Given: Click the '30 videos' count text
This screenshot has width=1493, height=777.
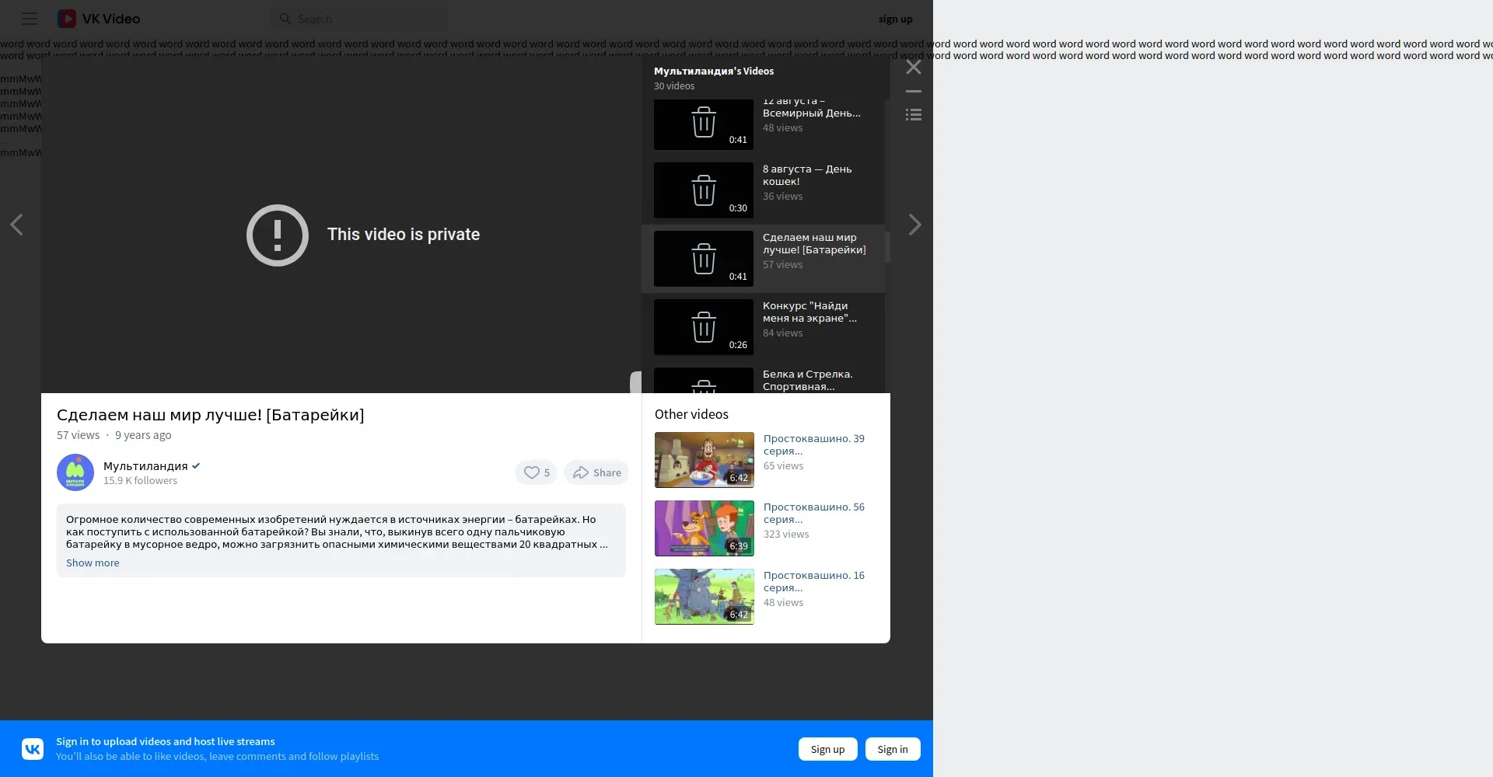Looking at the screenshot, I should 674,86.
